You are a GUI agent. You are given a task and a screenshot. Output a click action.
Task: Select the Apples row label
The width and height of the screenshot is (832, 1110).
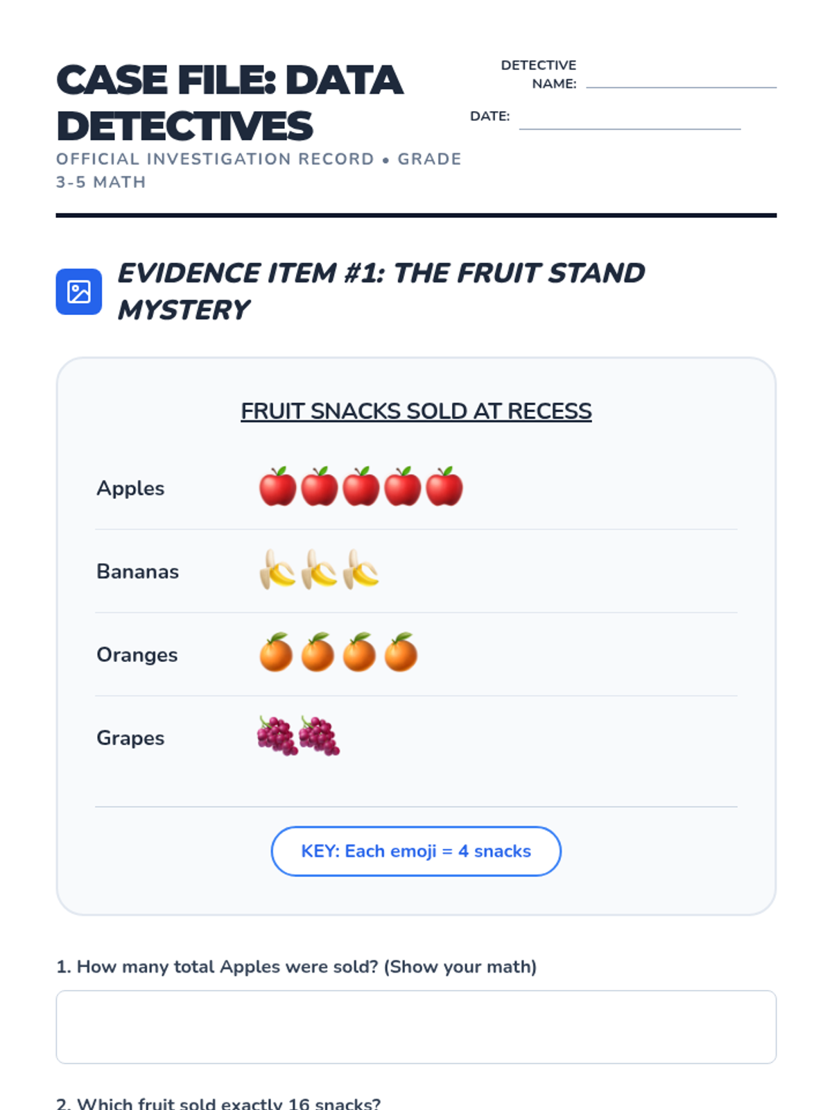130,488
